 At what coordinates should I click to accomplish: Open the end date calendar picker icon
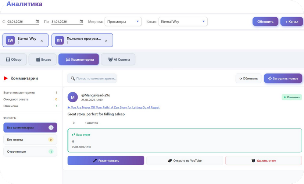81,22
